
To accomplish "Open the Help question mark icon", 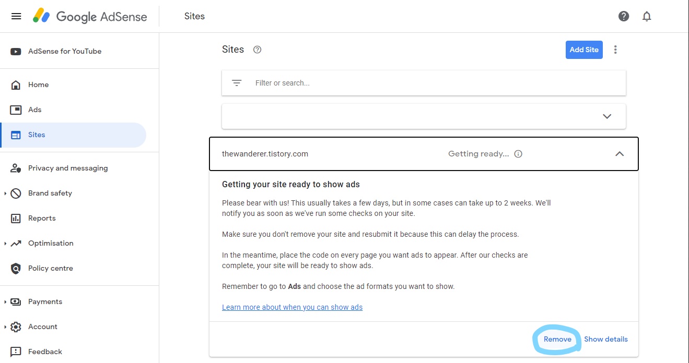I will pyautogui.click(x=624, y=16).
